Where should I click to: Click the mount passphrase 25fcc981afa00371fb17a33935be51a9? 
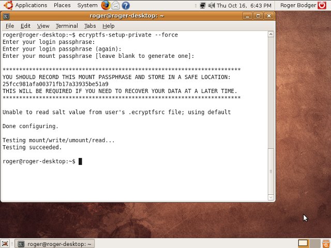pos(55,84)
